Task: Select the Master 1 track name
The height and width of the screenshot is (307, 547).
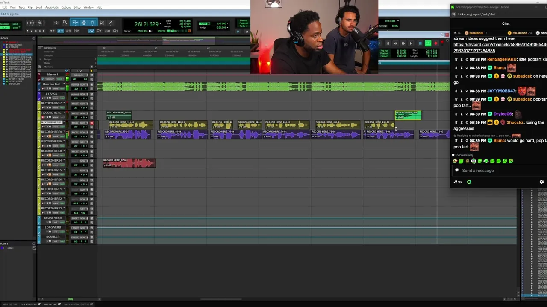Action: (x=53, y=75)
